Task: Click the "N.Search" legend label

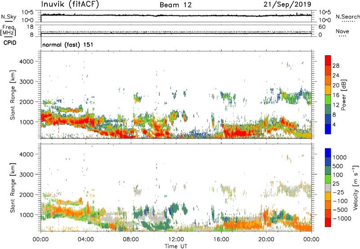Action: click(x=347, y=17)
